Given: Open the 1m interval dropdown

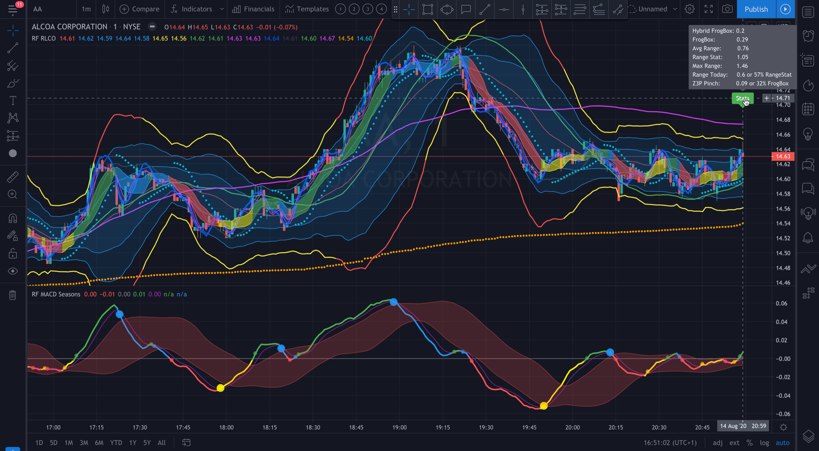Looking at the screenshot, I should (x=86, y=9).
